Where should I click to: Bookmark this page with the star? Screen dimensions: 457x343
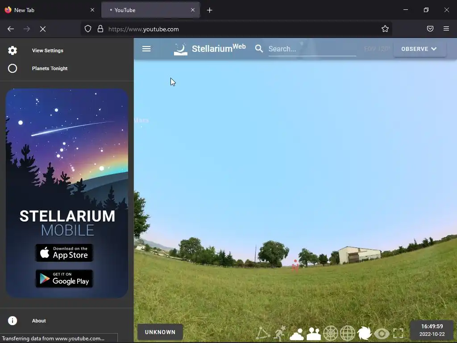tap(385, 29)
